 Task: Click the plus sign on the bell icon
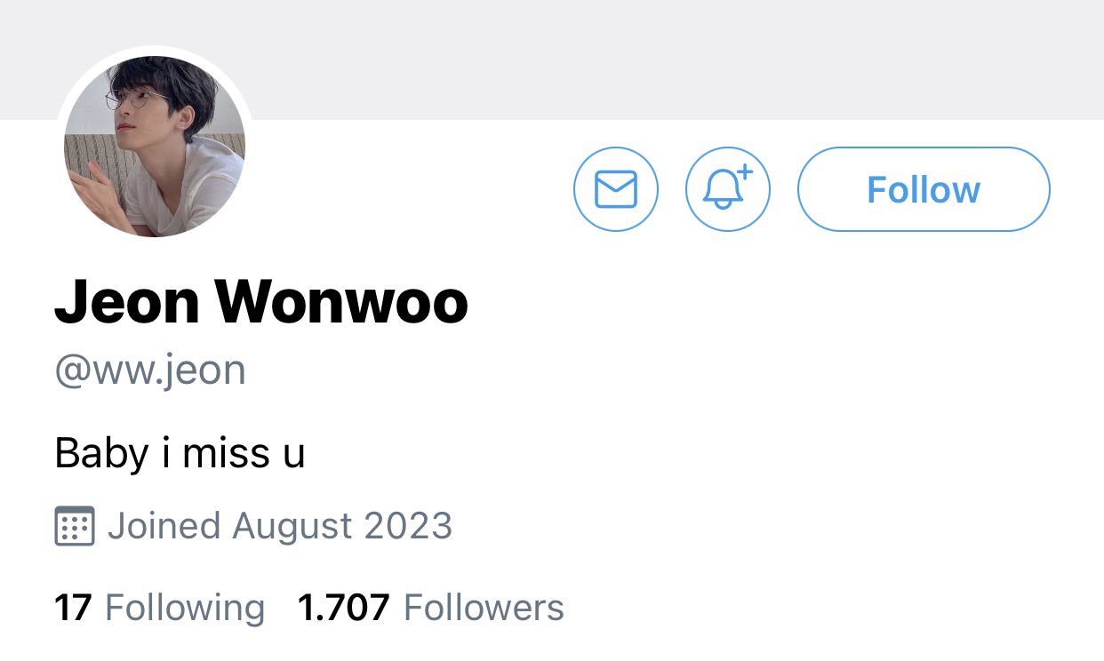[745, 172]
